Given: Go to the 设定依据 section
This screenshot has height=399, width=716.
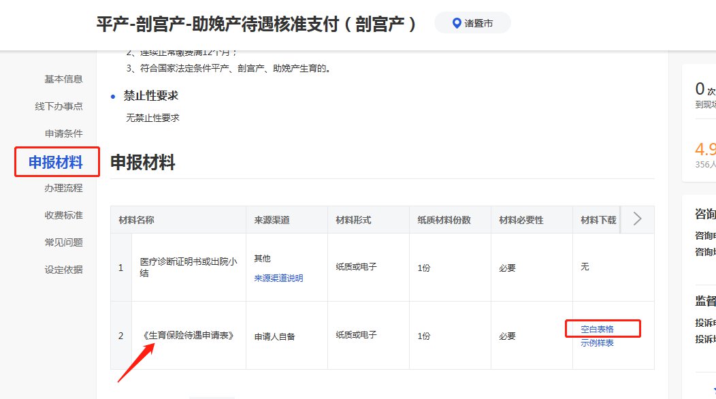Looking at the screenshot, I should (x=63, y=270).
